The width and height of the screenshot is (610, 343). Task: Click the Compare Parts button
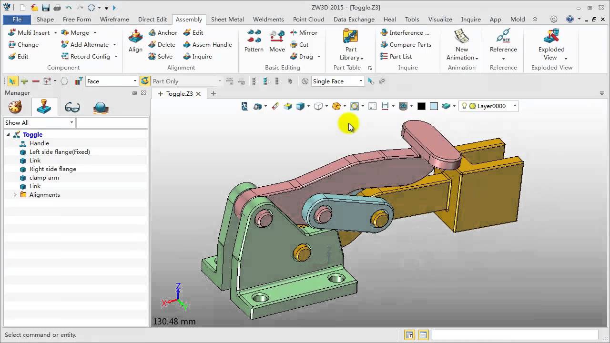[x=406, y=44]
